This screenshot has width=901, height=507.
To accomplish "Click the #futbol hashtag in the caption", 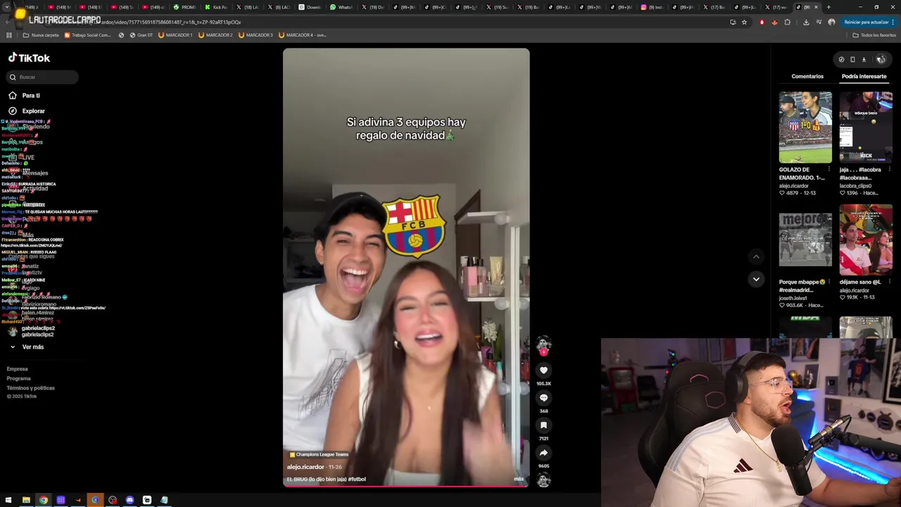I will tap(357, 479).
